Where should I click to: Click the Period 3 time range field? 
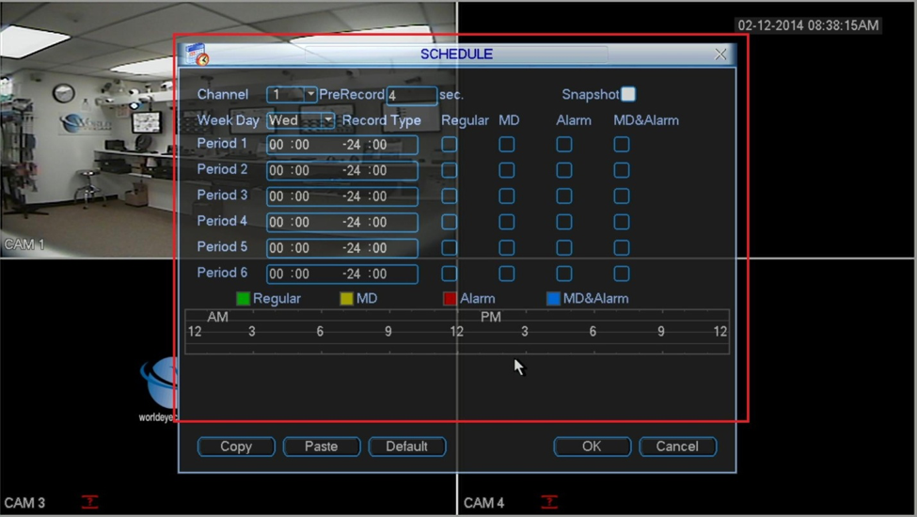pos(342,196)
